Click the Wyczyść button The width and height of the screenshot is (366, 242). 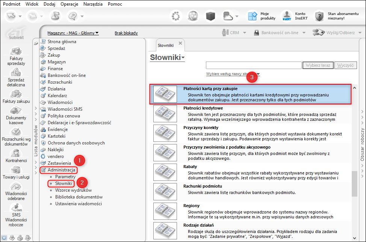(345, 65)
